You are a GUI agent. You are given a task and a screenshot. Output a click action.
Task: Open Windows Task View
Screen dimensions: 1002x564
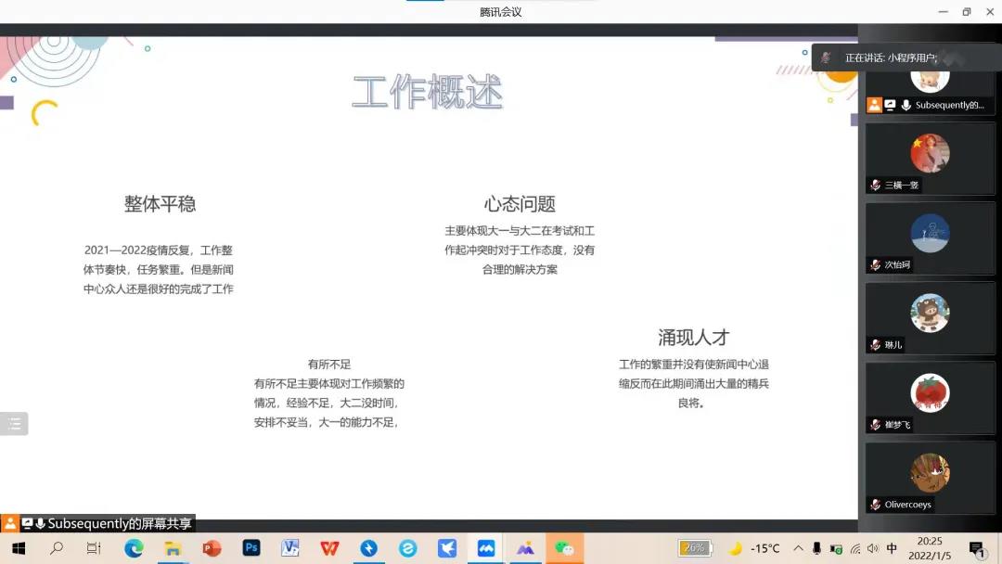pyautogui.click(x=94, y=548)
